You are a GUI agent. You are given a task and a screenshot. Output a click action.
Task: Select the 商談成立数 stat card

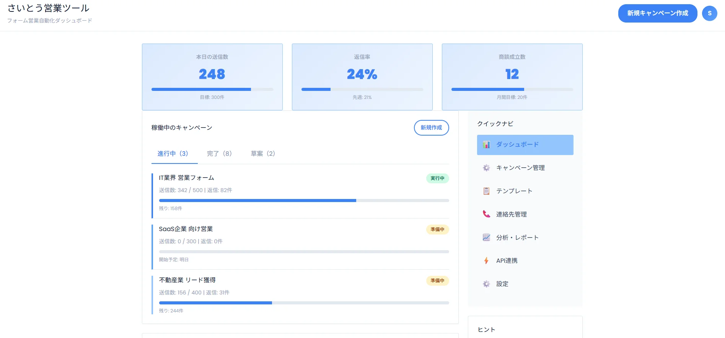point(512,77)
